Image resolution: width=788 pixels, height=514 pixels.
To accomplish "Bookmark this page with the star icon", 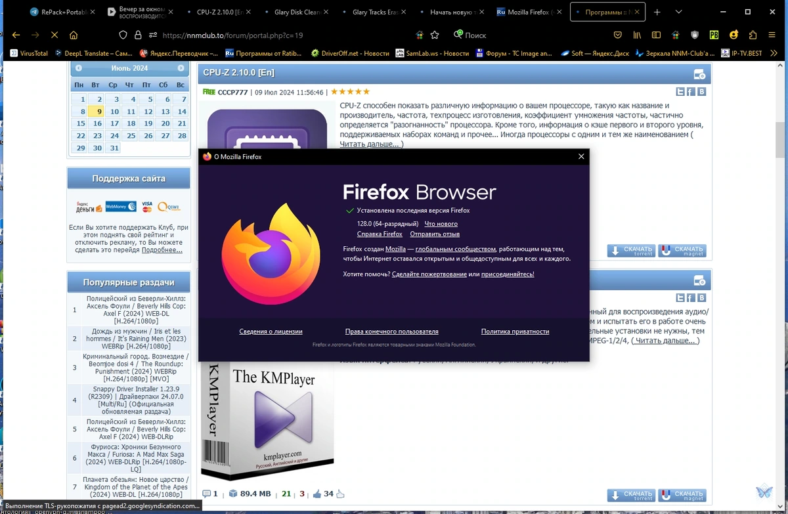I will pos(435,35).
